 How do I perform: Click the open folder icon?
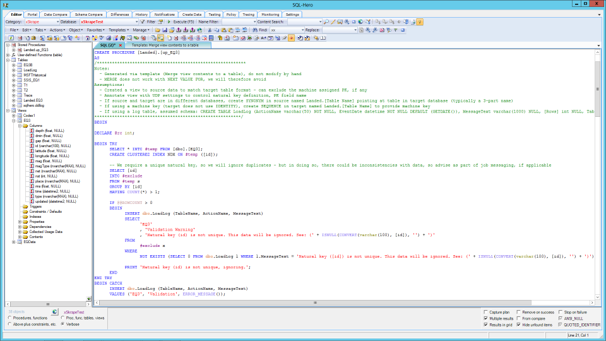click(158, 30)
